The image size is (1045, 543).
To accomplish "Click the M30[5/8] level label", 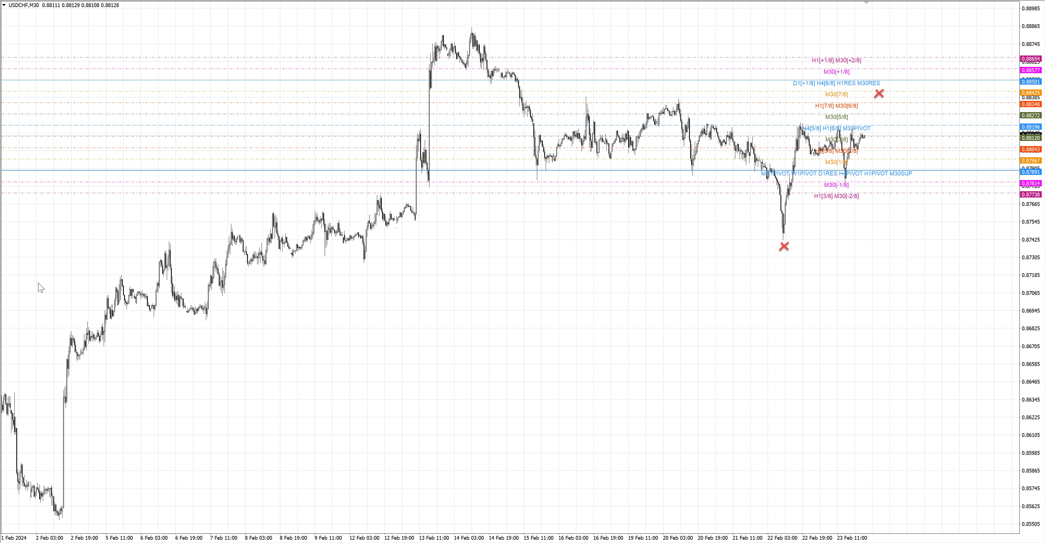I will pos(836,117).
